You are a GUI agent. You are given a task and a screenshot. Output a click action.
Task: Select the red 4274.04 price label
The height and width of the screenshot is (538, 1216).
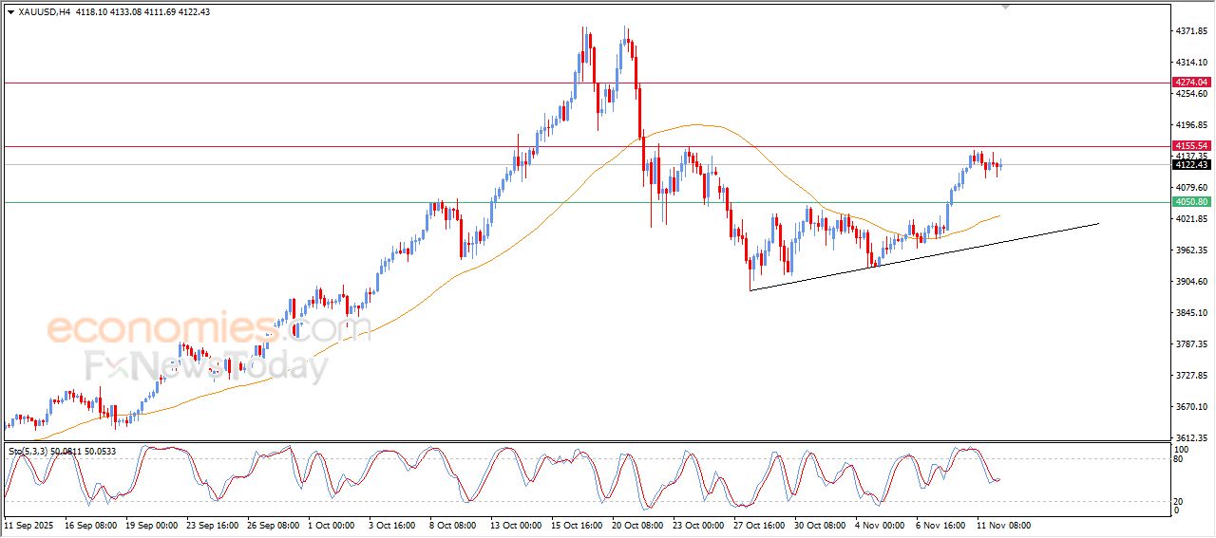1190,83
